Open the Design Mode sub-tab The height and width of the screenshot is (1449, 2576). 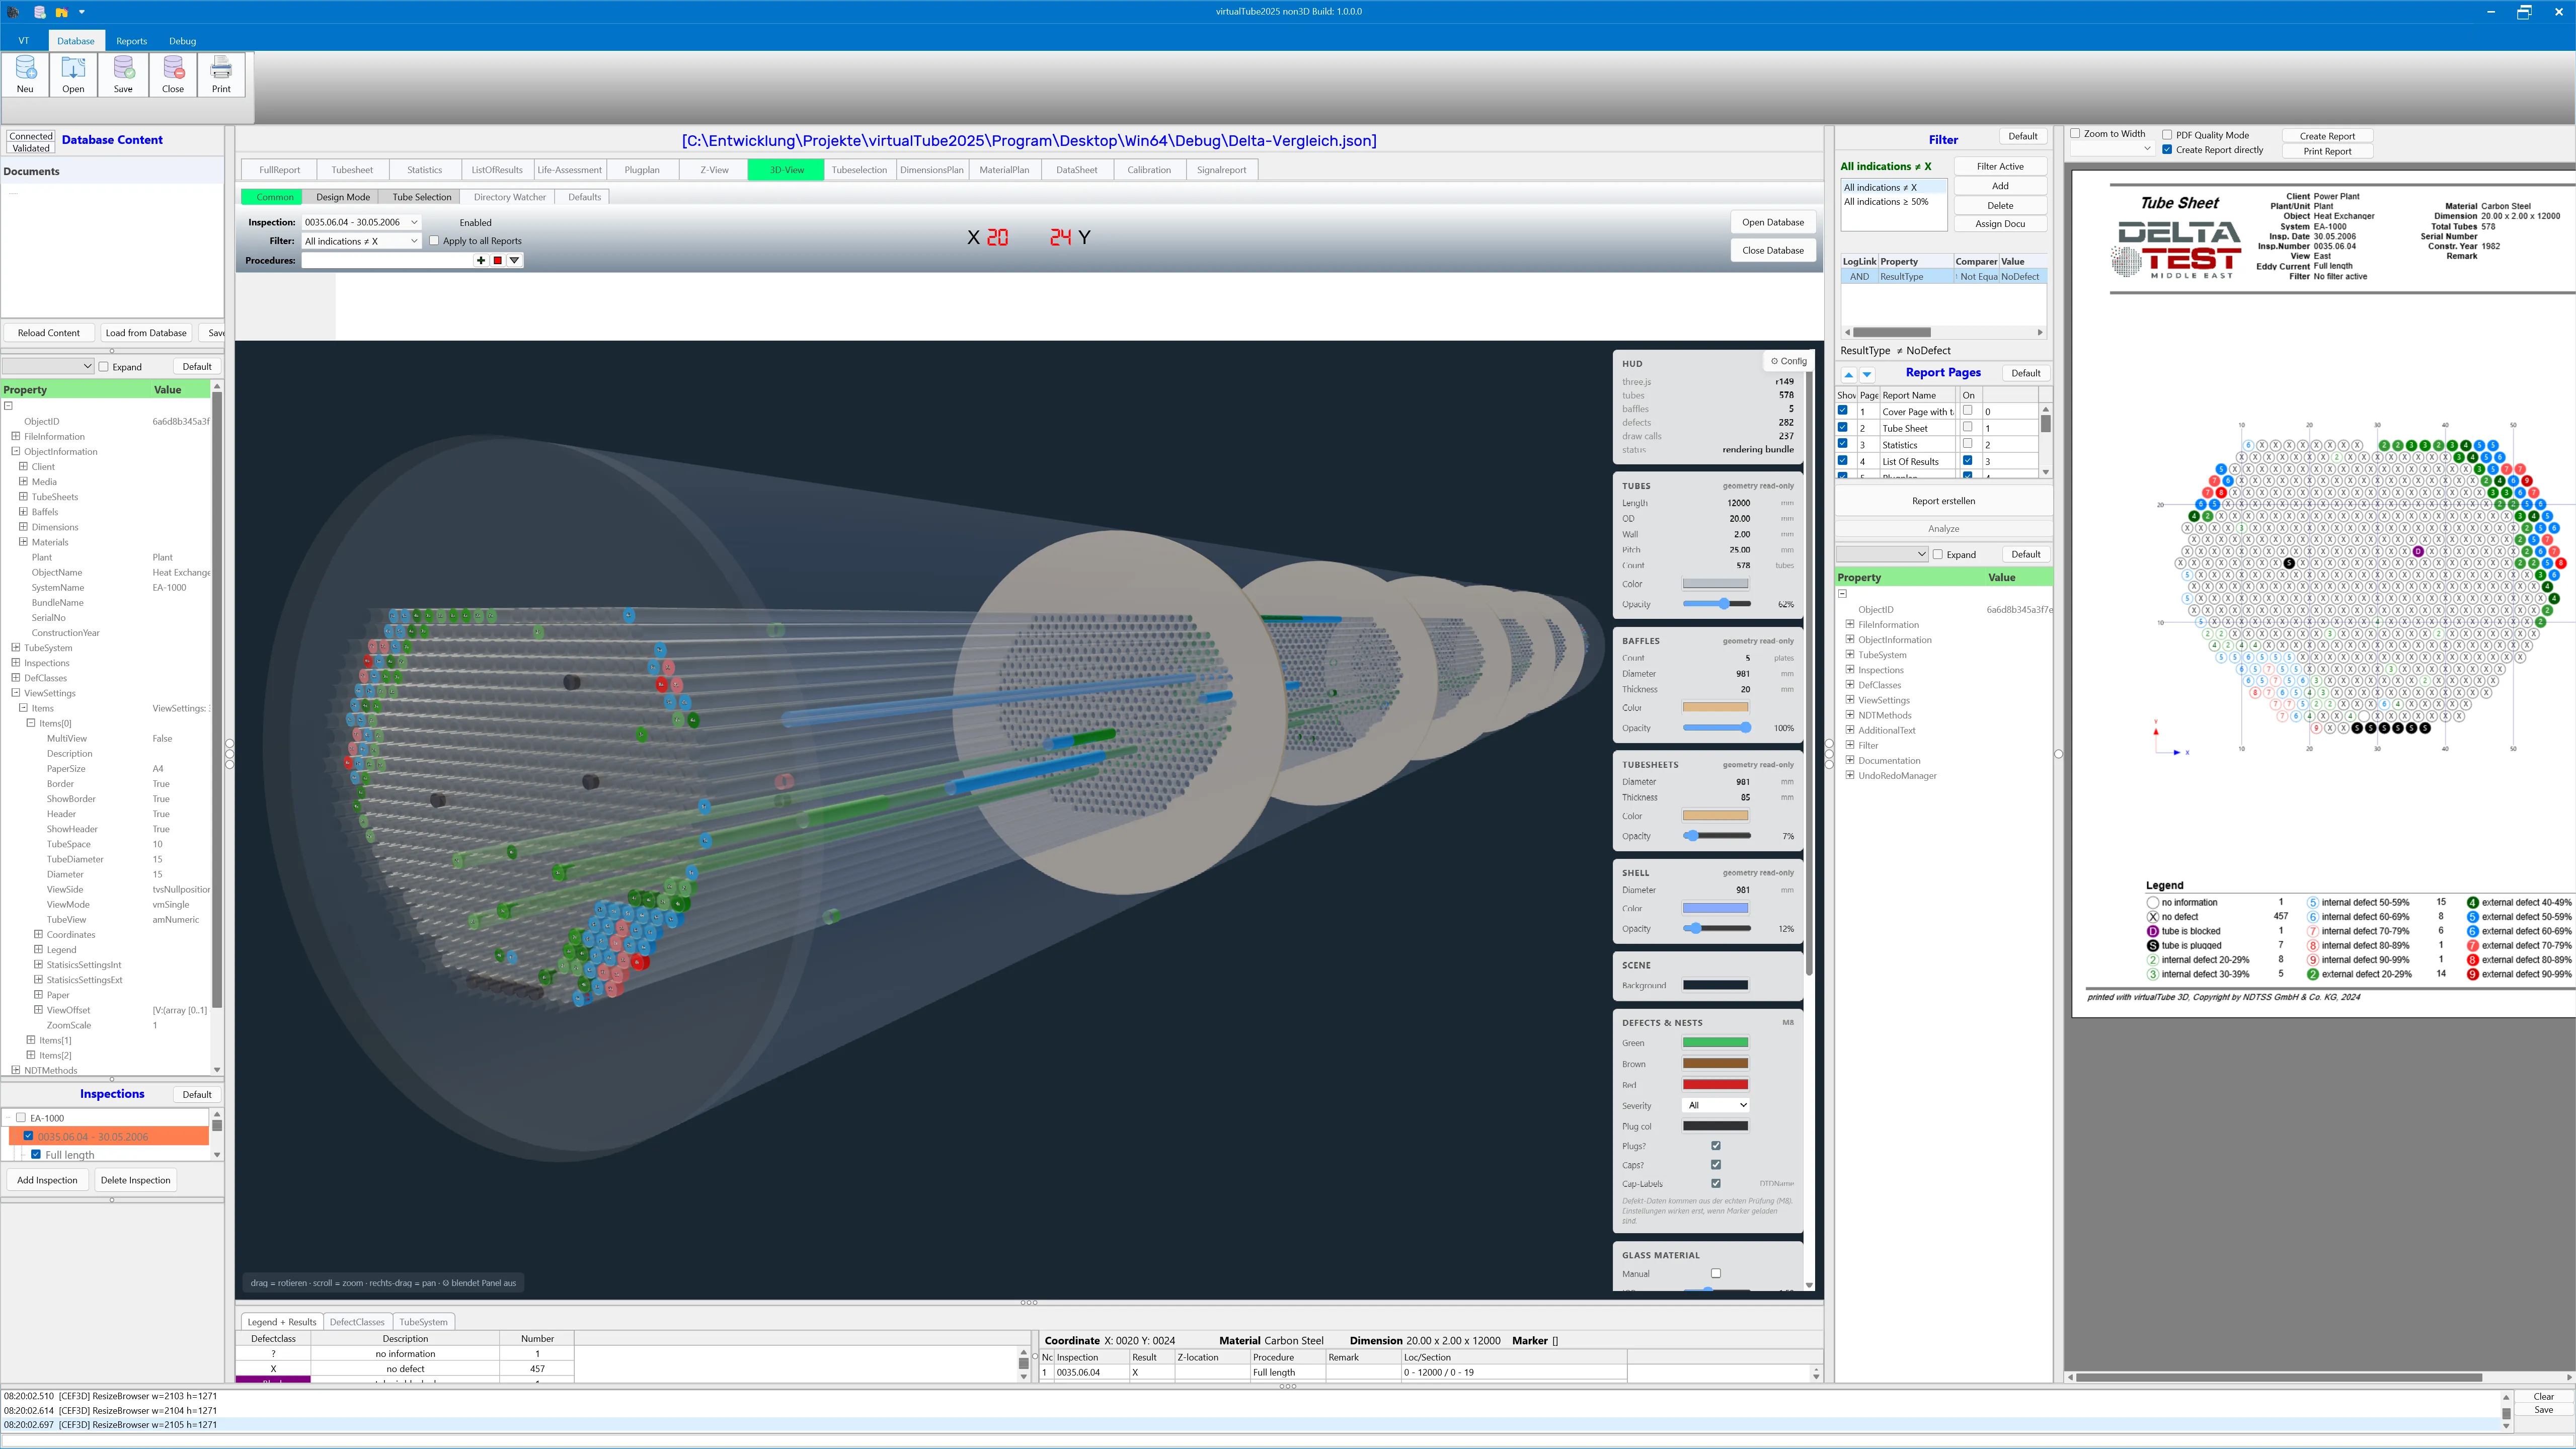tap(343, 197)
